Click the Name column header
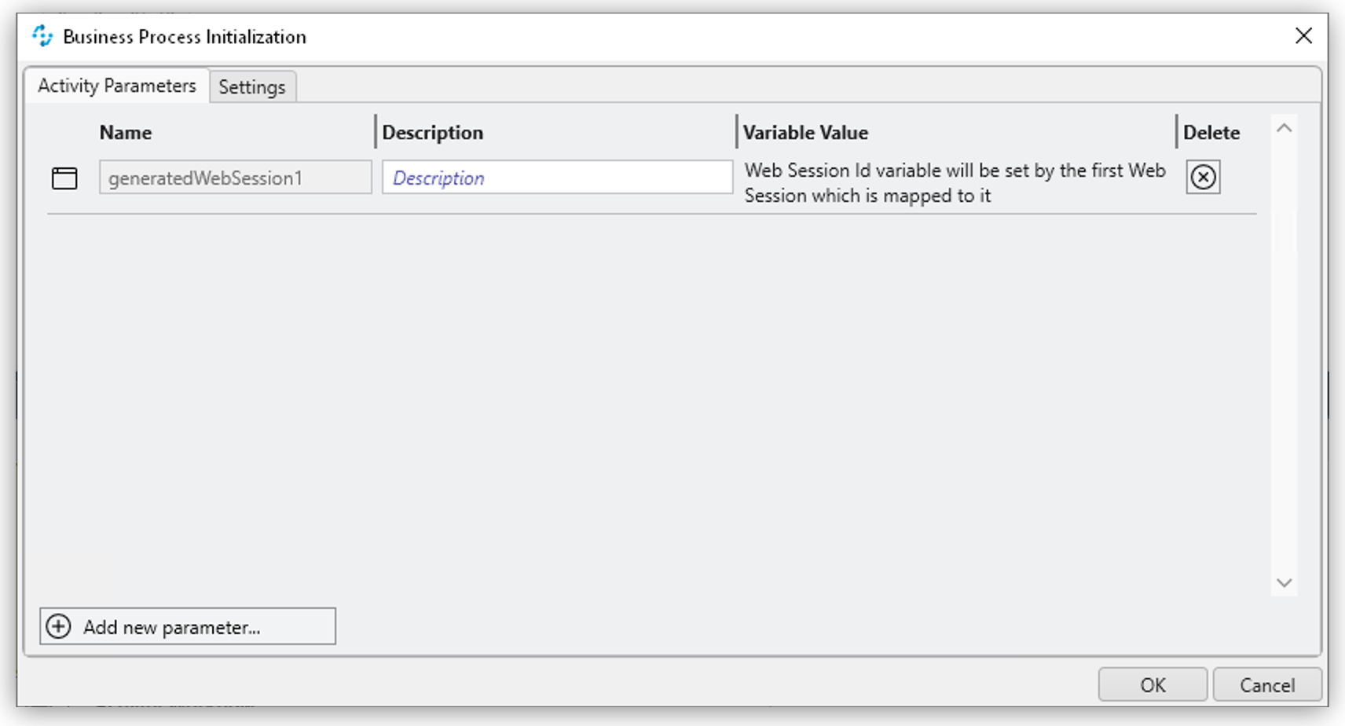 126,132
